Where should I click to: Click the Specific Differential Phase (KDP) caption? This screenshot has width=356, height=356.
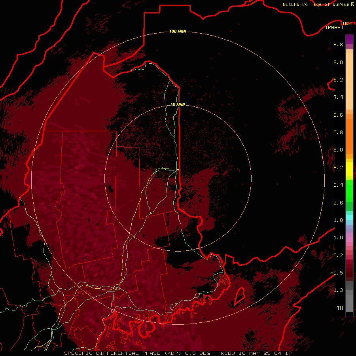[x=178, y=353]
